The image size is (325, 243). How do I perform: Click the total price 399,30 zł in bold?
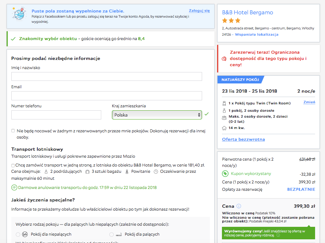coord(304,206)
